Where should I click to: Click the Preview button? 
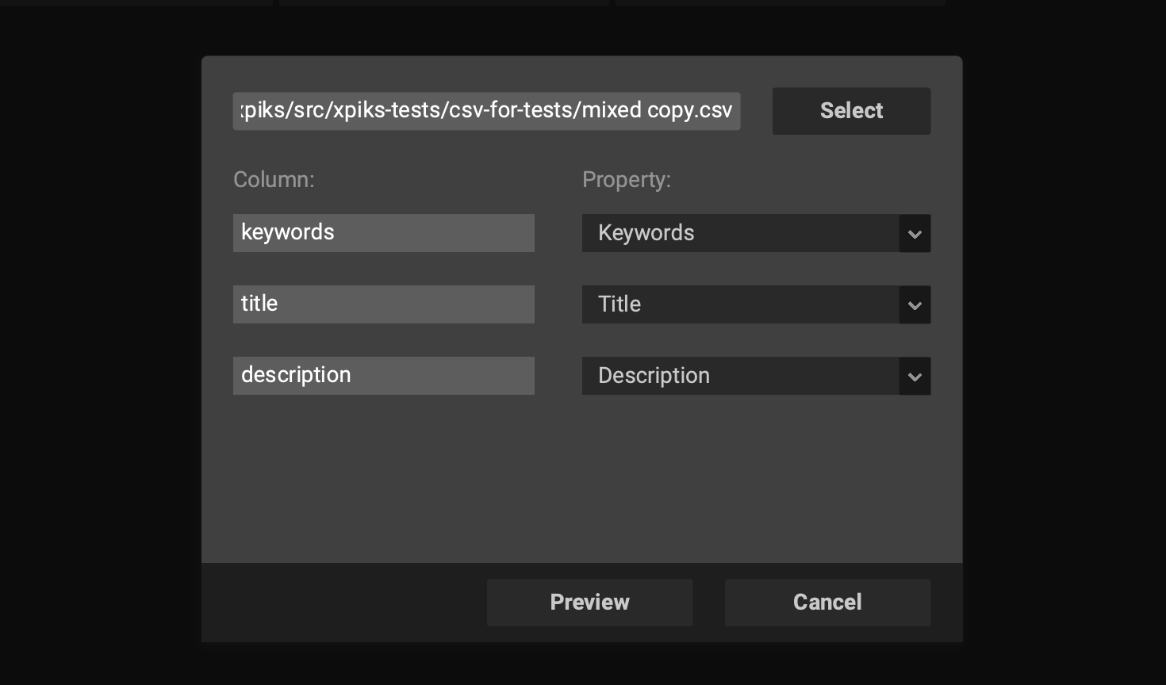[589, 602]
